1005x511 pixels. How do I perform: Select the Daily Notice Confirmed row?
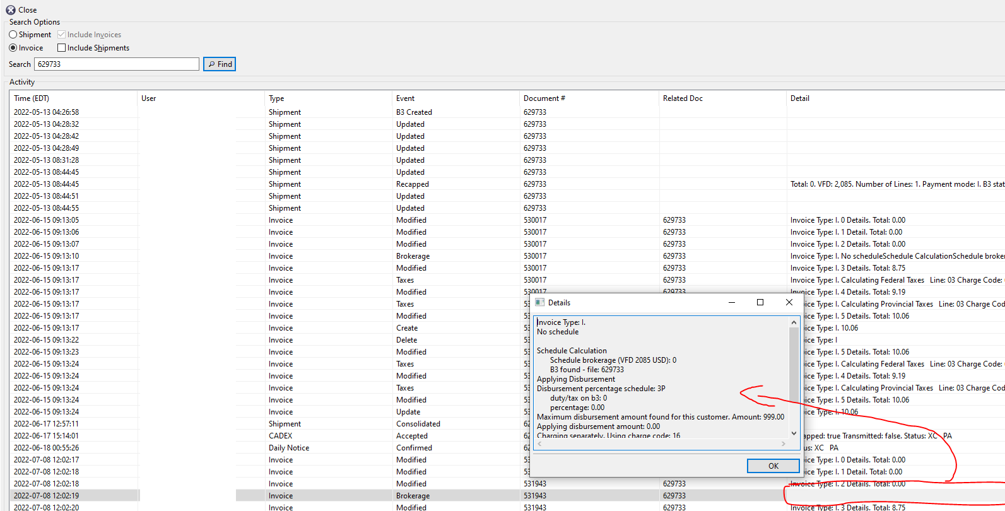tap(507, 448)
